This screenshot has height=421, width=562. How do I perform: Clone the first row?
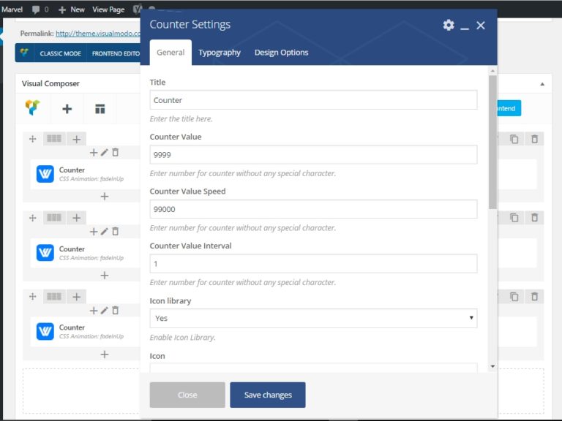pyautogui.click(x=514, y=139)
